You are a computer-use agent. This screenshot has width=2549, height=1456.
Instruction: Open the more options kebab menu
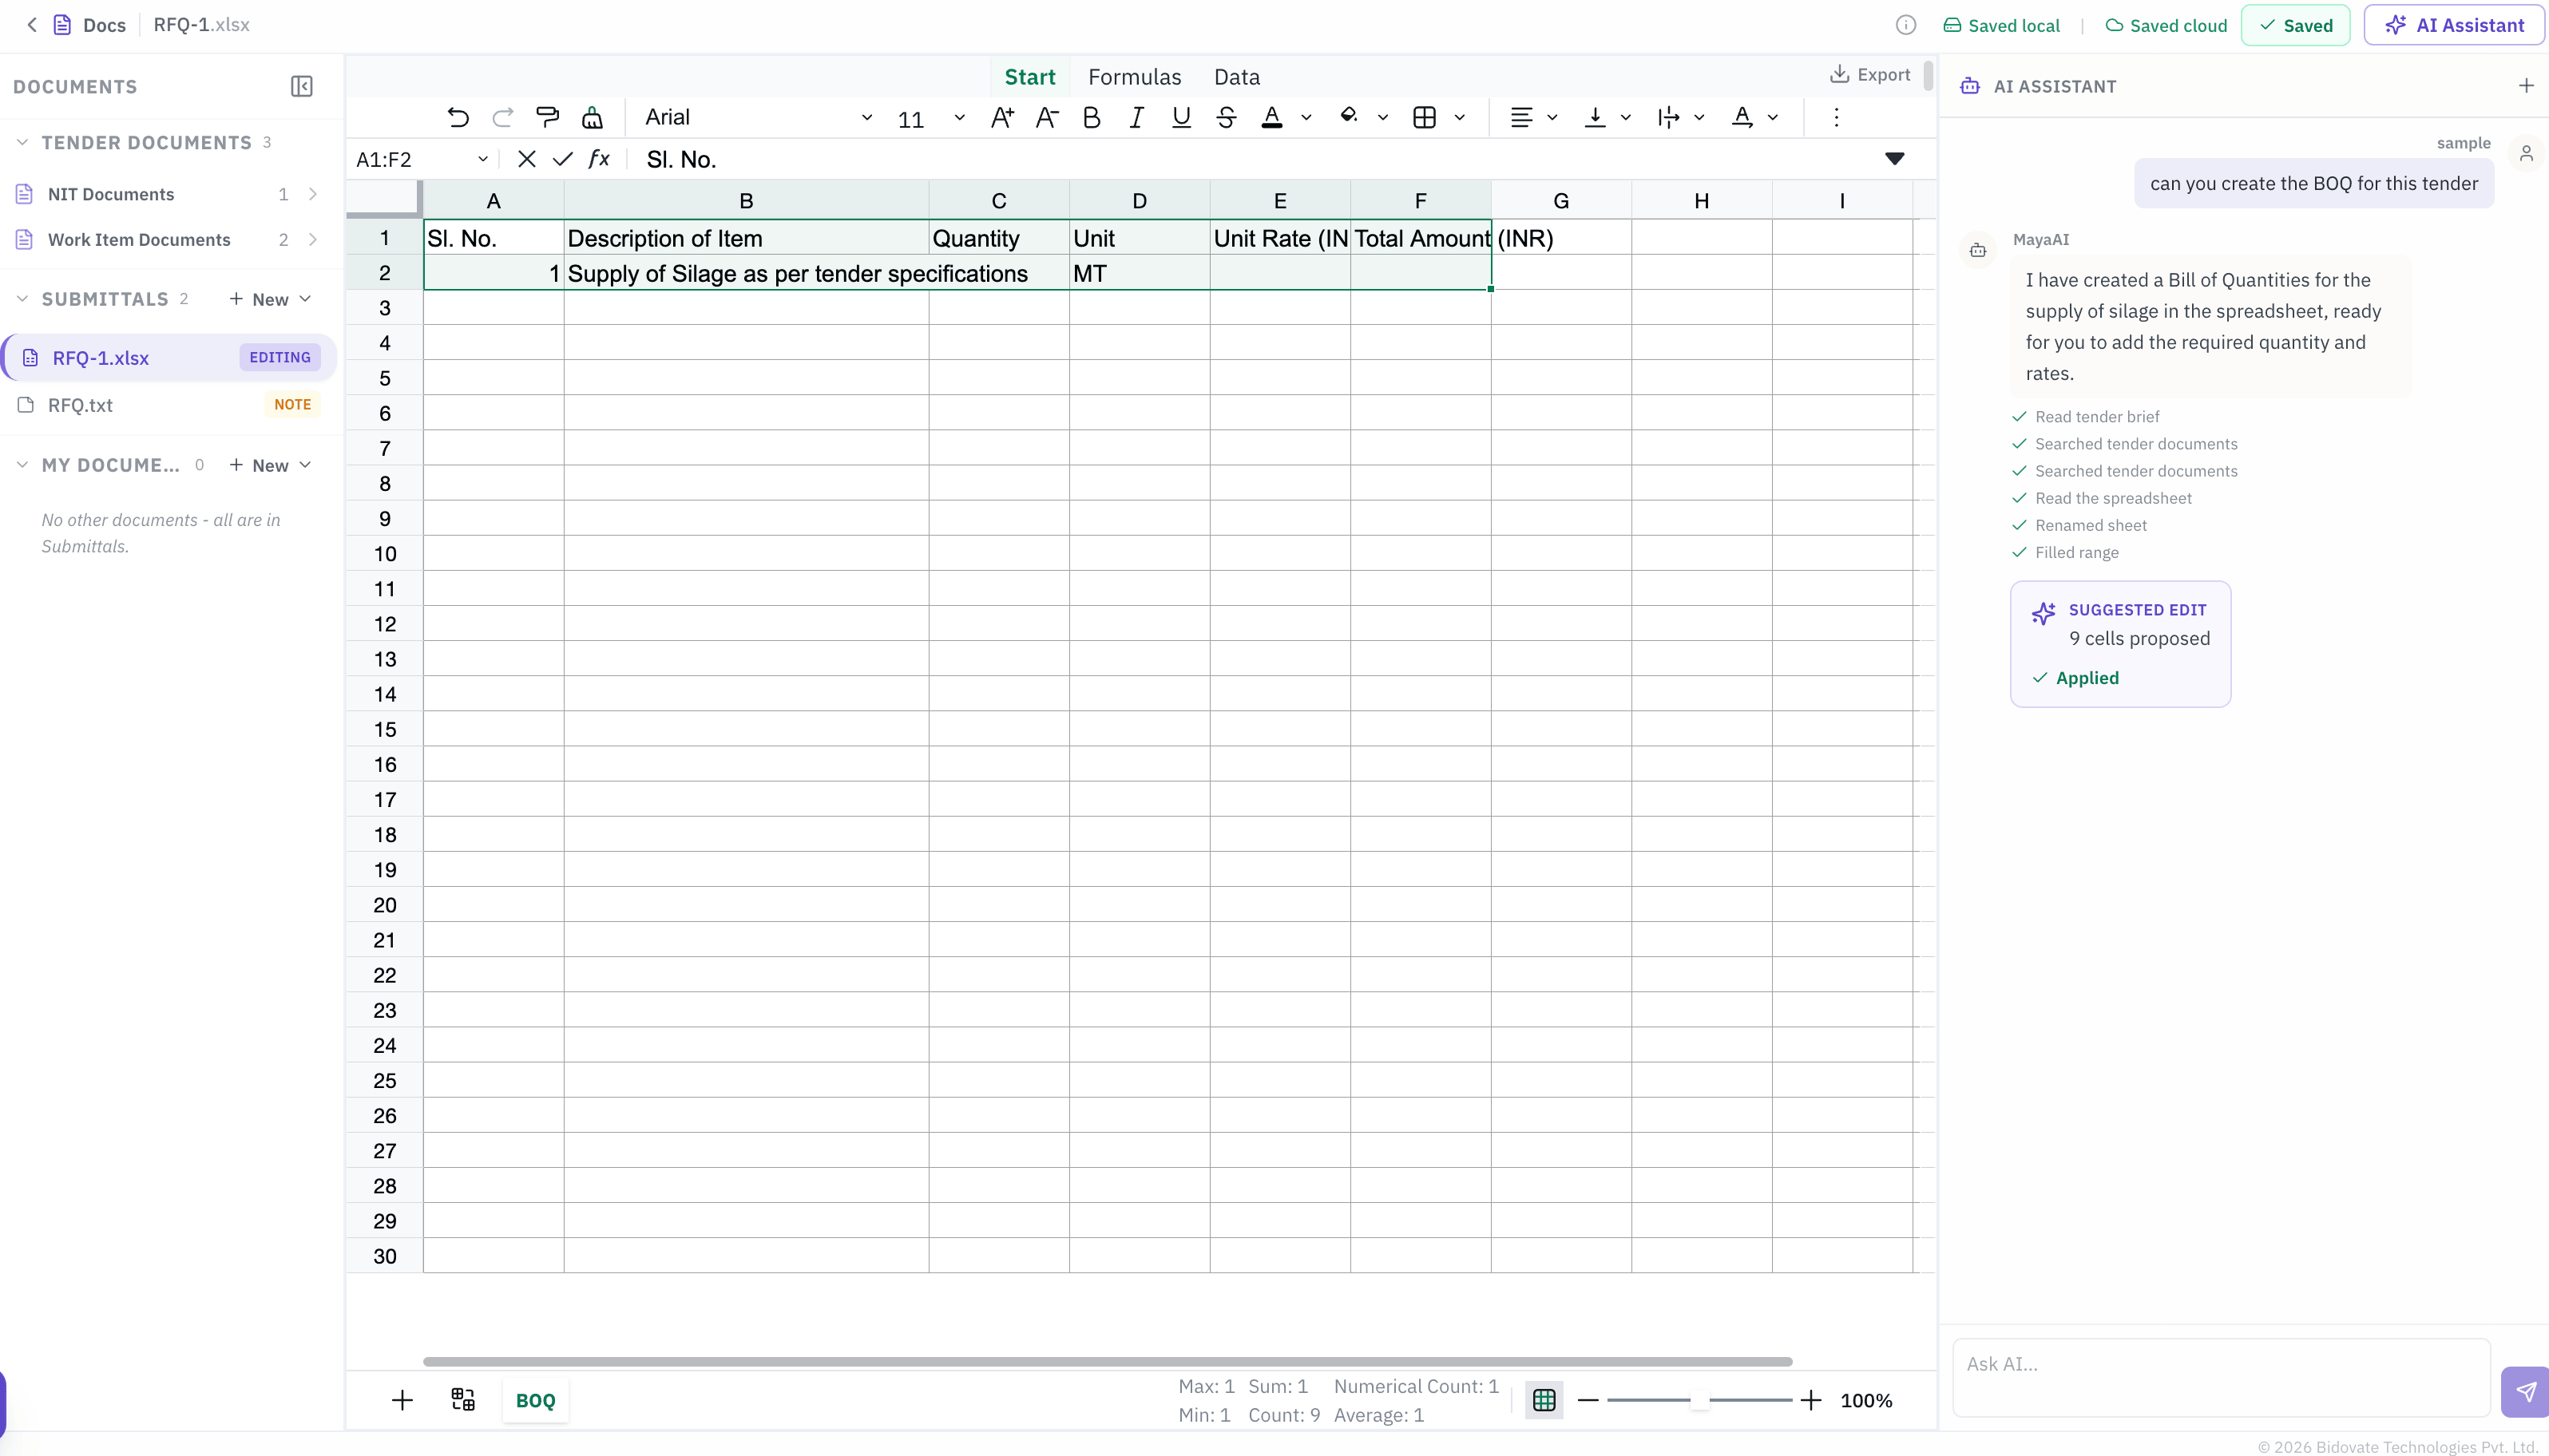(1836, 118)
